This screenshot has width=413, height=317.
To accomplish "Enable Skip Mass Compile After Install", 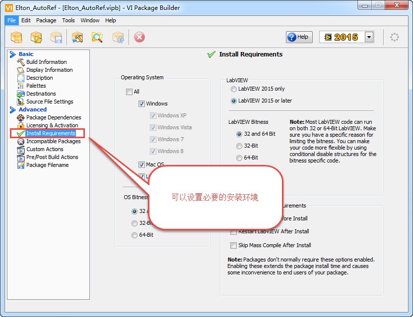I will [x=233, y=245].
